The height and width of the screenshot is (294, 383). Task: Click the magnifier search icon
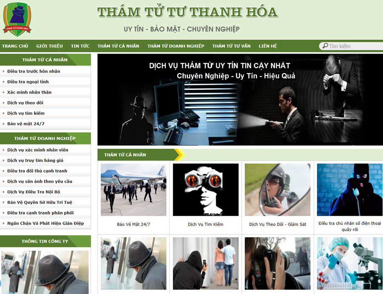tap(325, 46)
